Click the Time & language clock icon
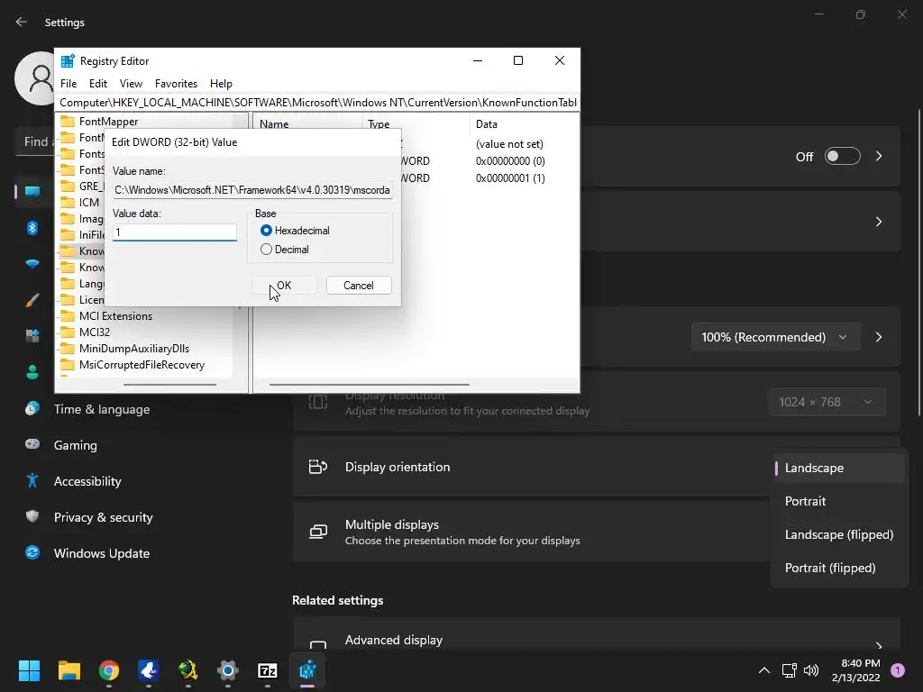Screen dimensions: 923x692 tap(32, 408)
